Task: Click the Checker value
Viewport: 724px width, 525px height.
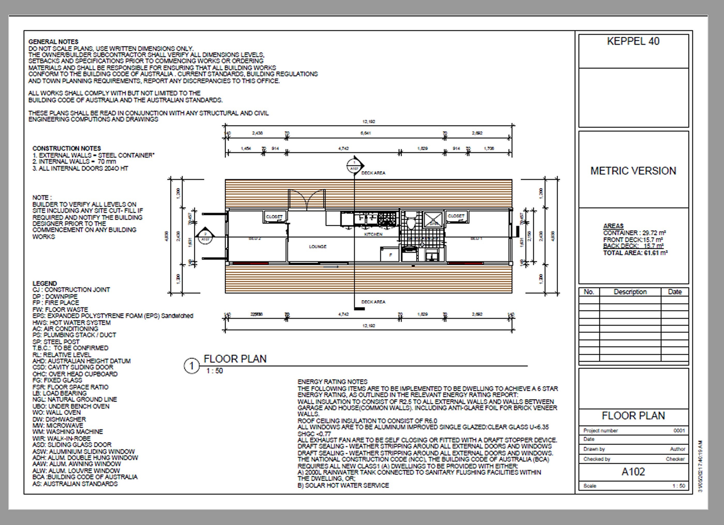Action: tap(675, 459)
